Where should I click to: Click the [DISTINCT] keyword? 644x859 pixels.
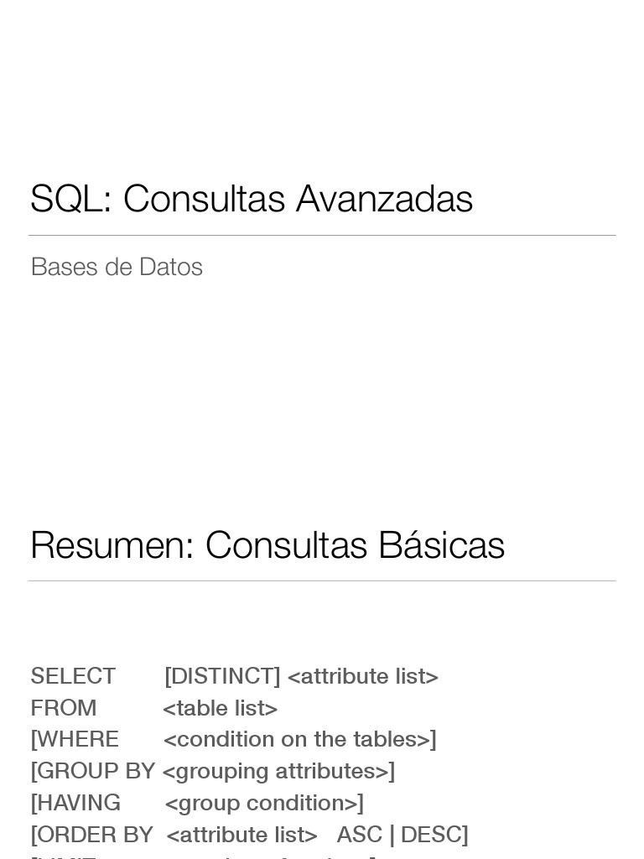click(x=222, y=676)
